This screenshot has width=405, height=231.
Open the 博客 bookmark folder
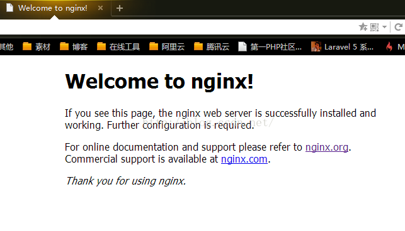(74, 46)
